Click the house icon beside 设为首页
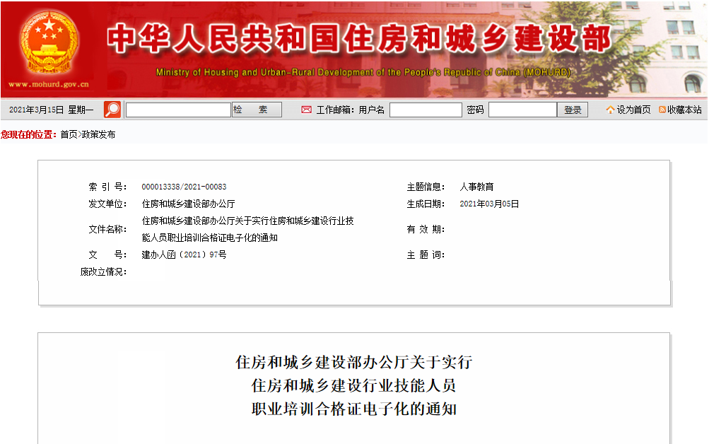 (x=611, y=110)
